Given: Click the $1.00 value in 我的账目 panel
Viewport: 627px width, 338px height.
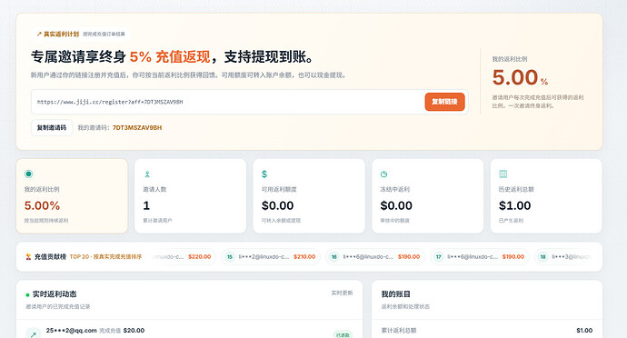Looking at the screenshot, I should click(584, 331).
